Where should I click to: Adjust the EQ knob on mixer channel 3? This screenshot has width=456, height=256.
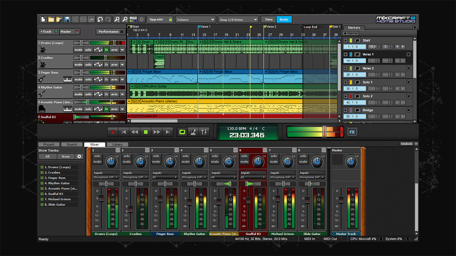pos(170,161)
